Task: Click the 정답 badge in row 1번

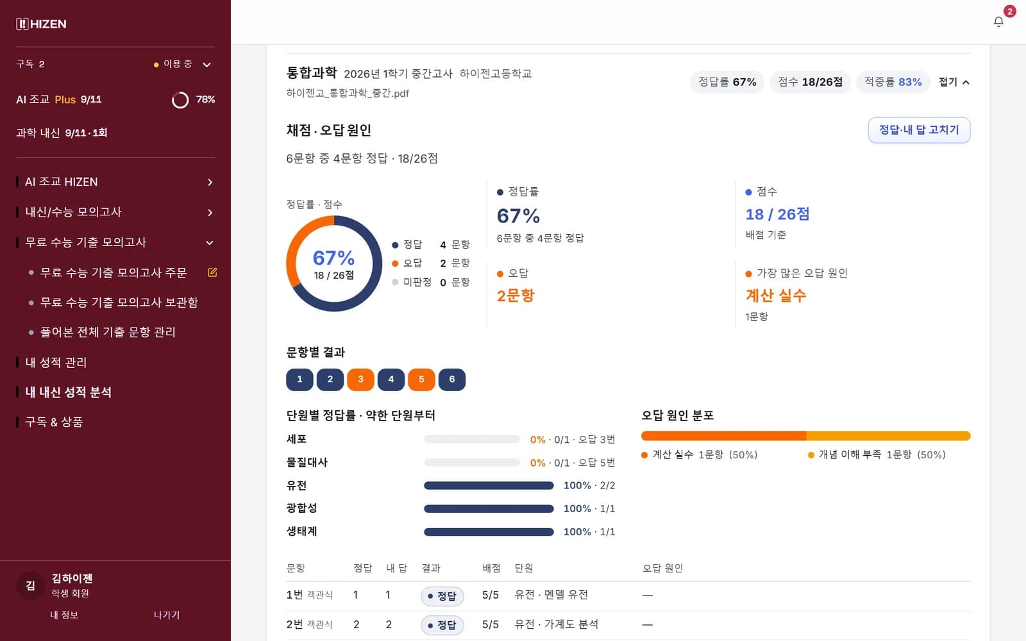Action: pos(442,596)
